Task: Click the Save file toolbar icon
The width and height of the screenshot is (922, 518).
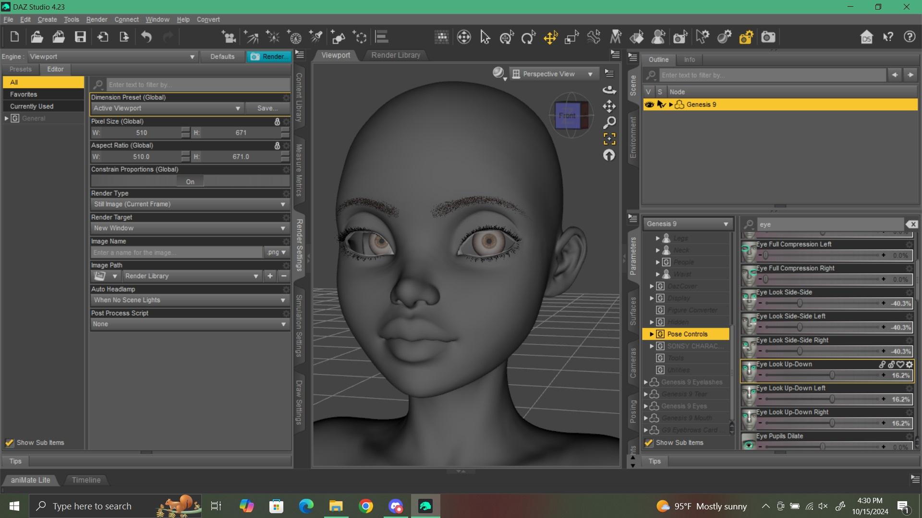Action: coord(80,37)
